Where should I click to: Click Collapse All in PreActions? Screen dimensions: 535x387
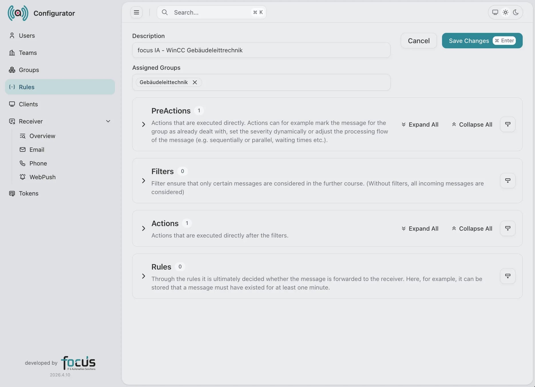[x=472, y=124]
